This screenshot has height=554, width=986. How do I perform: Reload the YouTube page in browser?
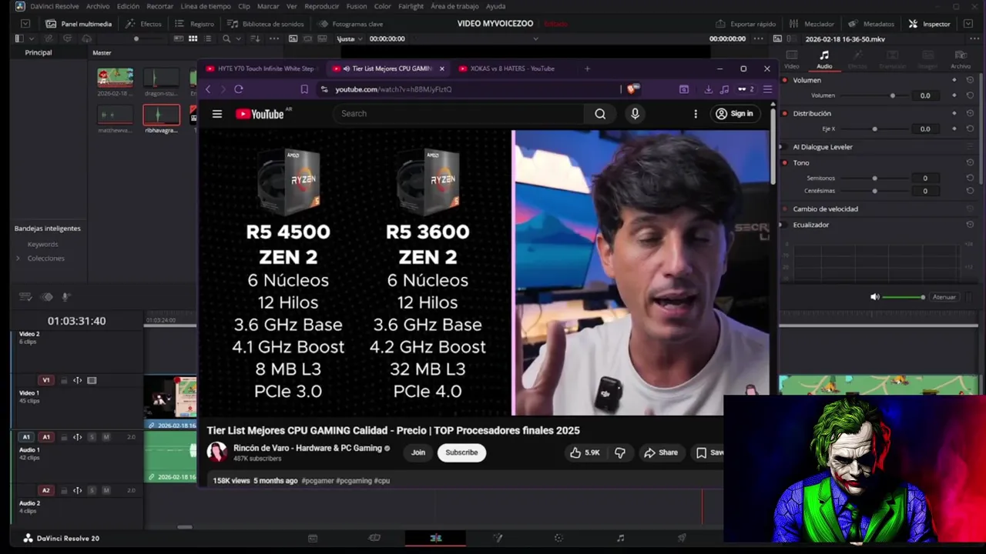point(239,89)
